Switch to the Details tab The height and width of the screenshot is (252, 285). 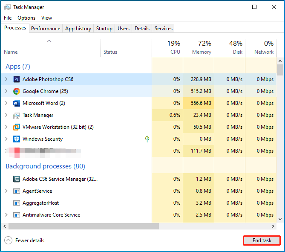(142, 29)
